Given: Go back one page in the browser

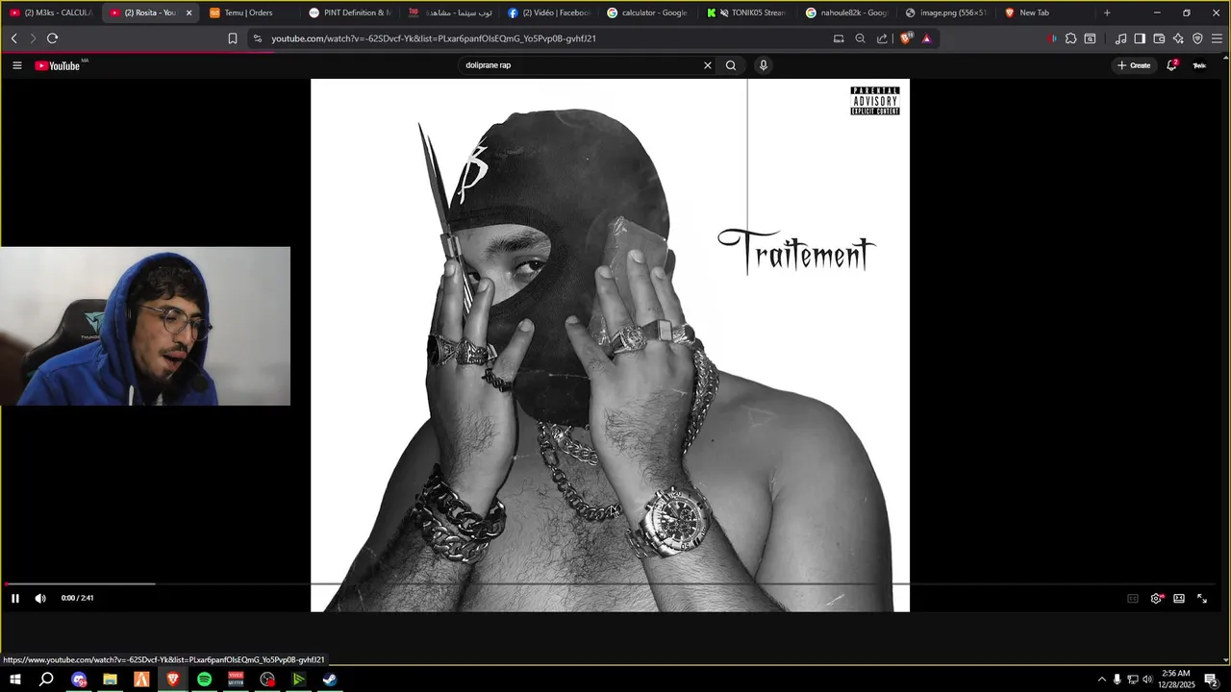Looking at the screenshot, I should pos(13,38).
